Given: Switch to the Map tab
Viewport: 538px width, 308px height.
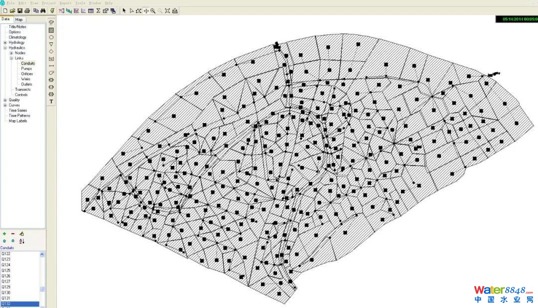Looking at the screenshot, I should pos(18,19).
